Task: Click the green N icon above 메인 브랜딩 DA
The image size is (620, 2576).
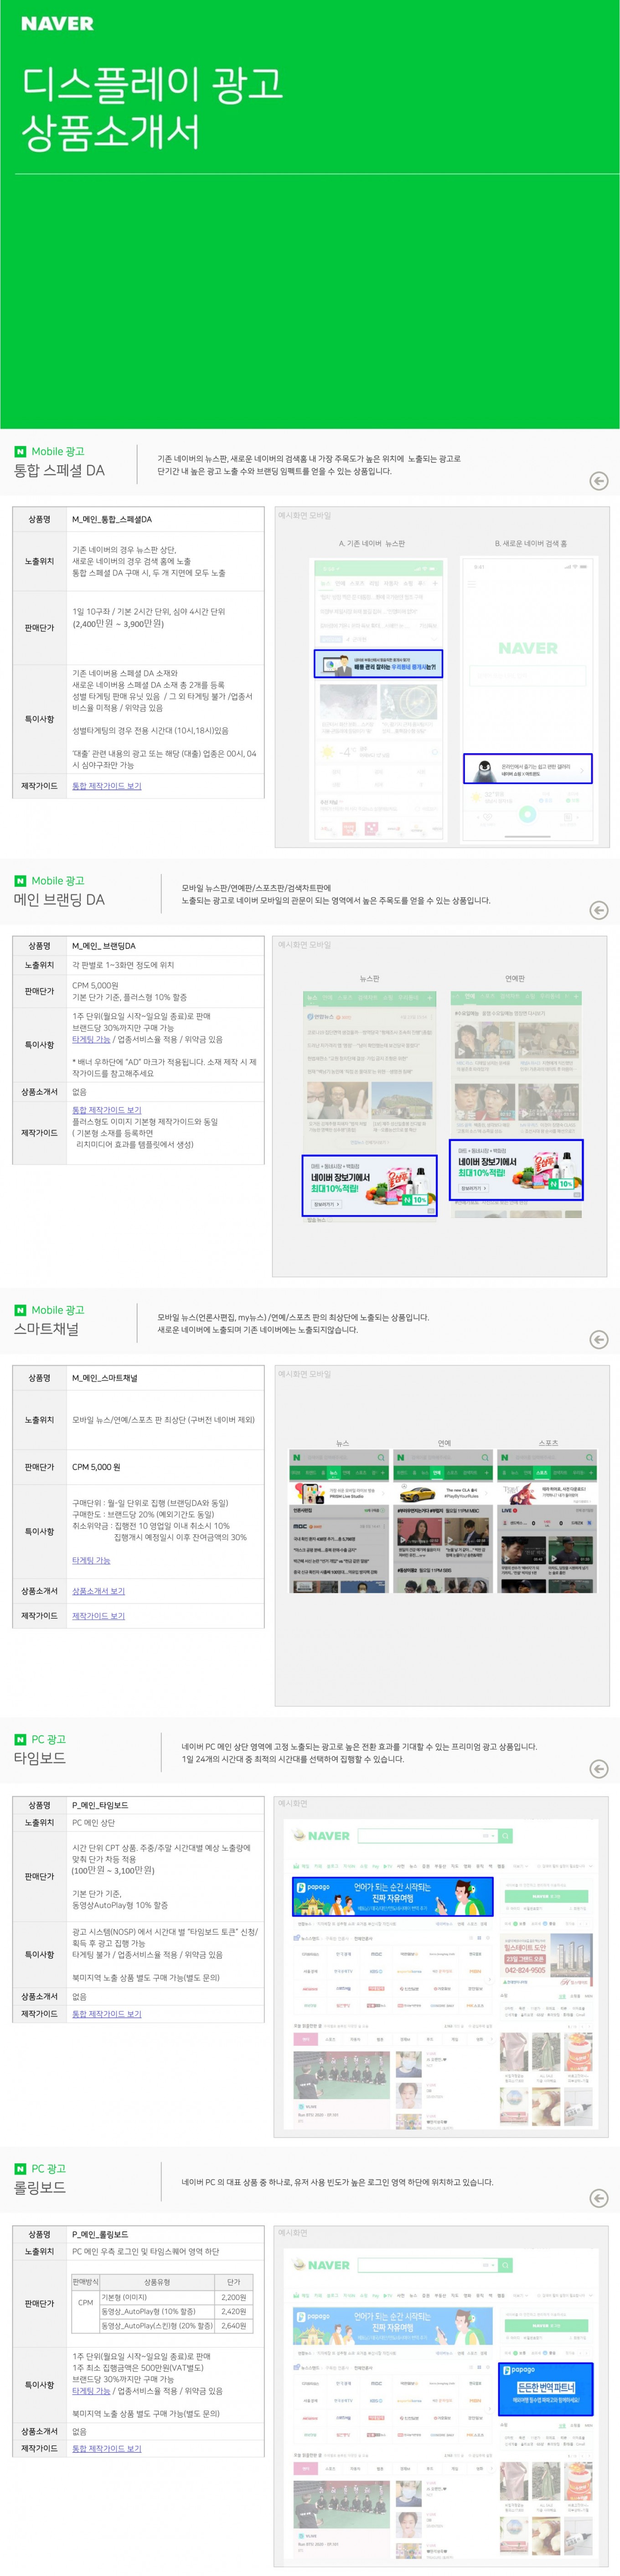Action: 20,881
